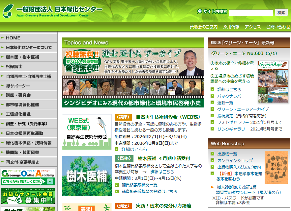This screenshot has height=211, width=291.
Task: Open 賛助会のご案内 in top navigation
Action: point(204,27)
